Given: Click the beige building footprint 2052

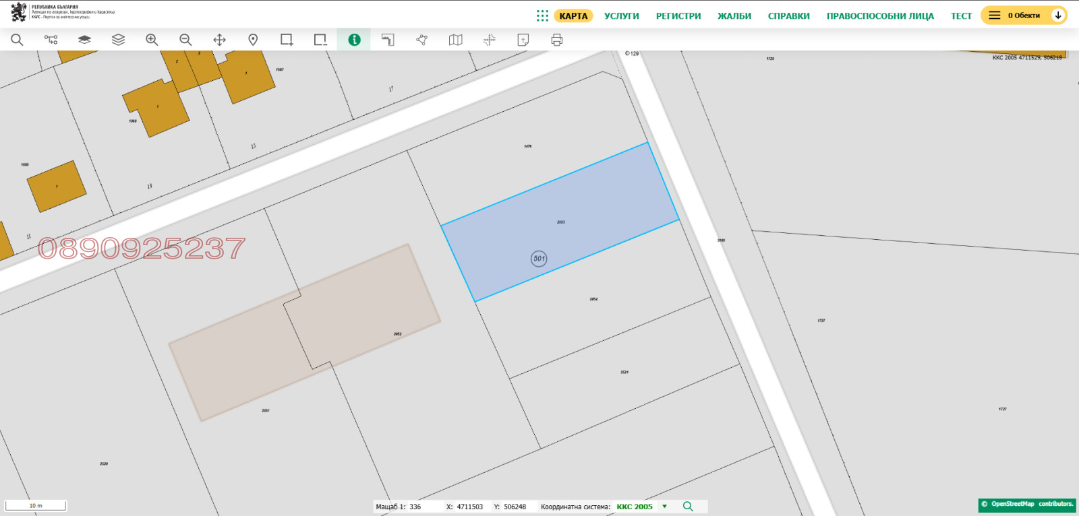Looking at the screenshot, I should click(x=304, y=332).
